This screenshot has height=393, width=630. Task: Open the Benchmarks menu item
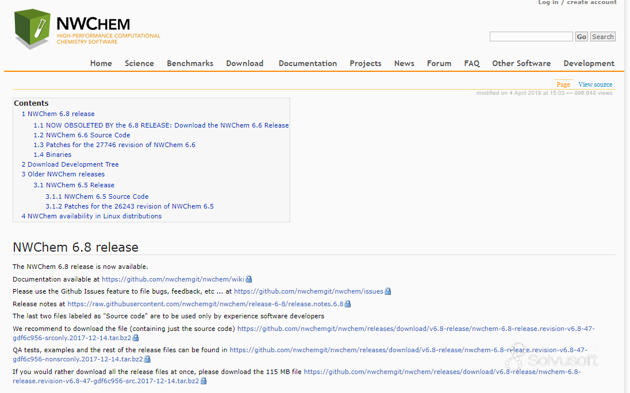pyautogui.click(x=190, y=63)
